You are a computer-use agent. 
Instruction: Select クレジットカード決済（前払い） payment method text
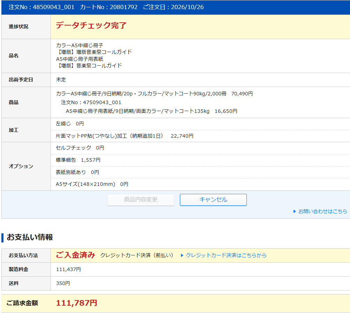(137, 255)
